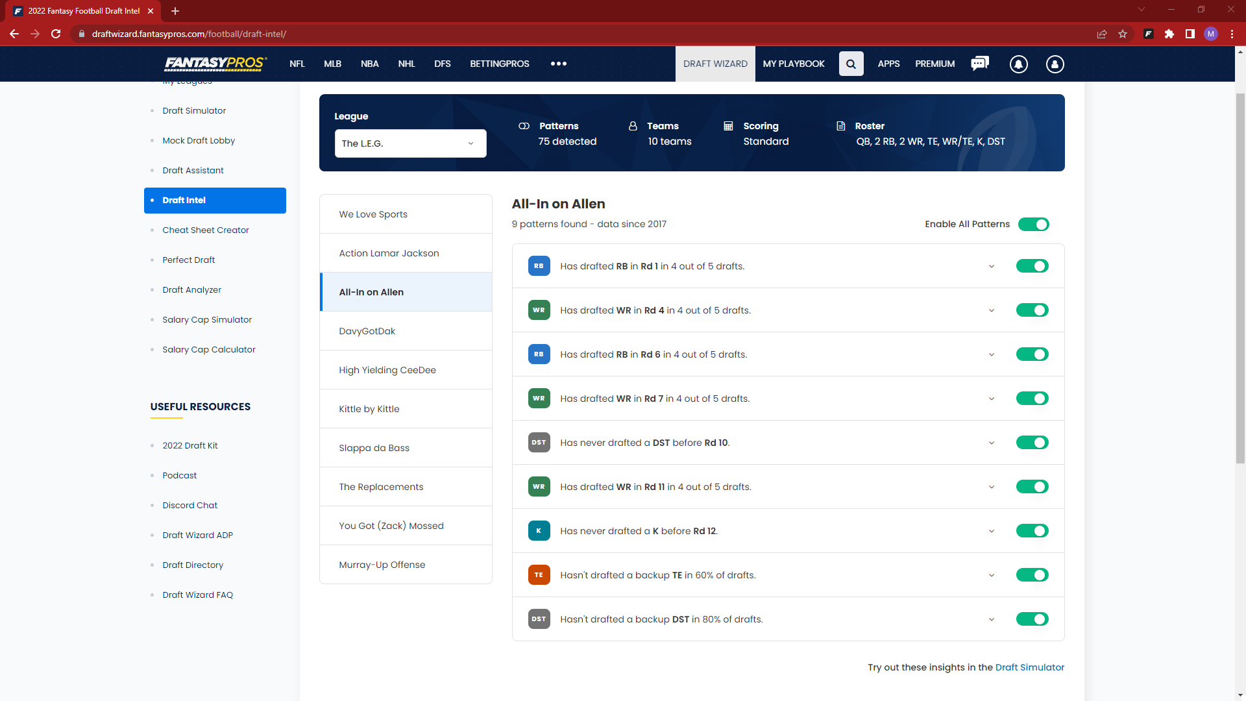Expand the DST never drafted before Rd 10 pattern
Image resolution: width=1246 pixels, height=701 pixels.
coord(990,443)
